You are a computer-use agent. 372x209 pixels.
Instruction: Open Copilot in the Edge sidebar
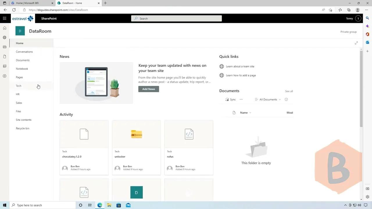coord(367,26)
